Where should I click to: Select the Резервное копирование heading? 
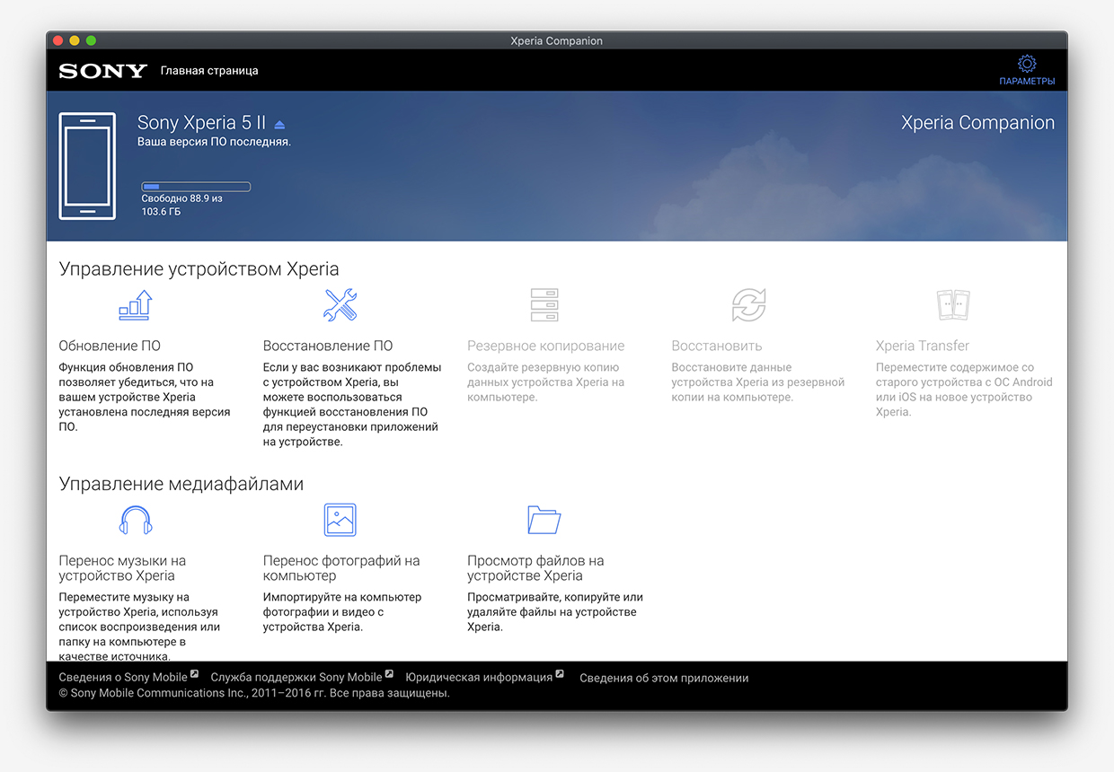point(545,346)
